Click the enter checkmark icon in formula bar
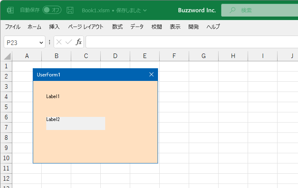This screenshot has height=188, width=298. pos(68,42)
